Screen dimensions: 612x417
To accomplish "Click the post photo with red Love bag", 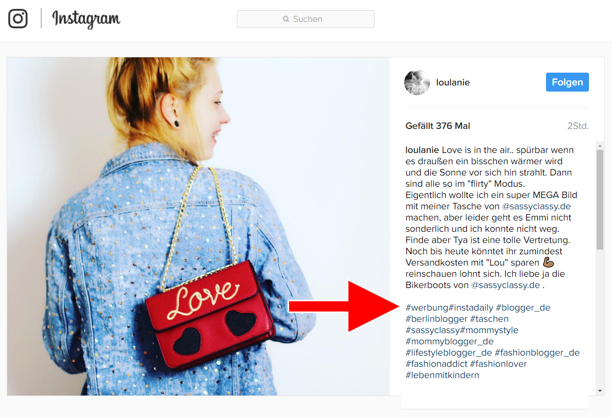I will [198, 227].
